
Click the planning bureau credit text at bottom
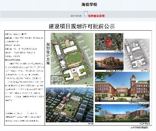140,128
